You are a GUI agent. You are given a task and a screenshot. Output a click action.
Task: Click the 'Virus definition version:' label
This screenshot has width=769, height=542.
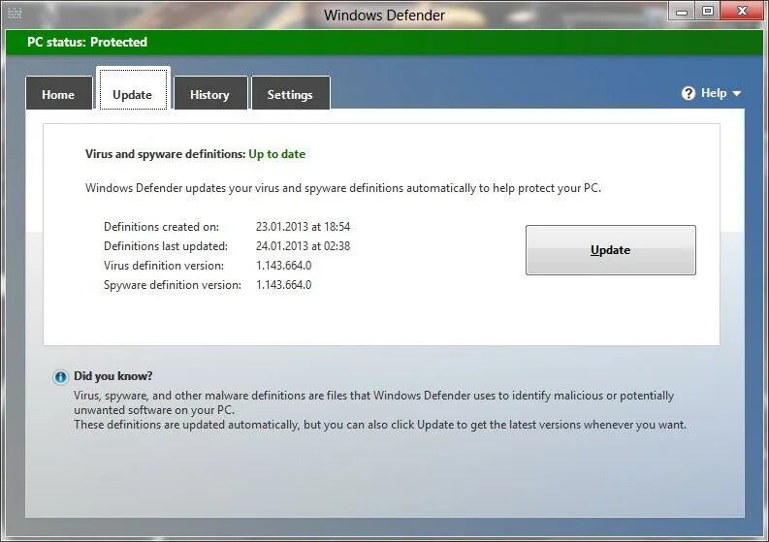pos(164,266)
